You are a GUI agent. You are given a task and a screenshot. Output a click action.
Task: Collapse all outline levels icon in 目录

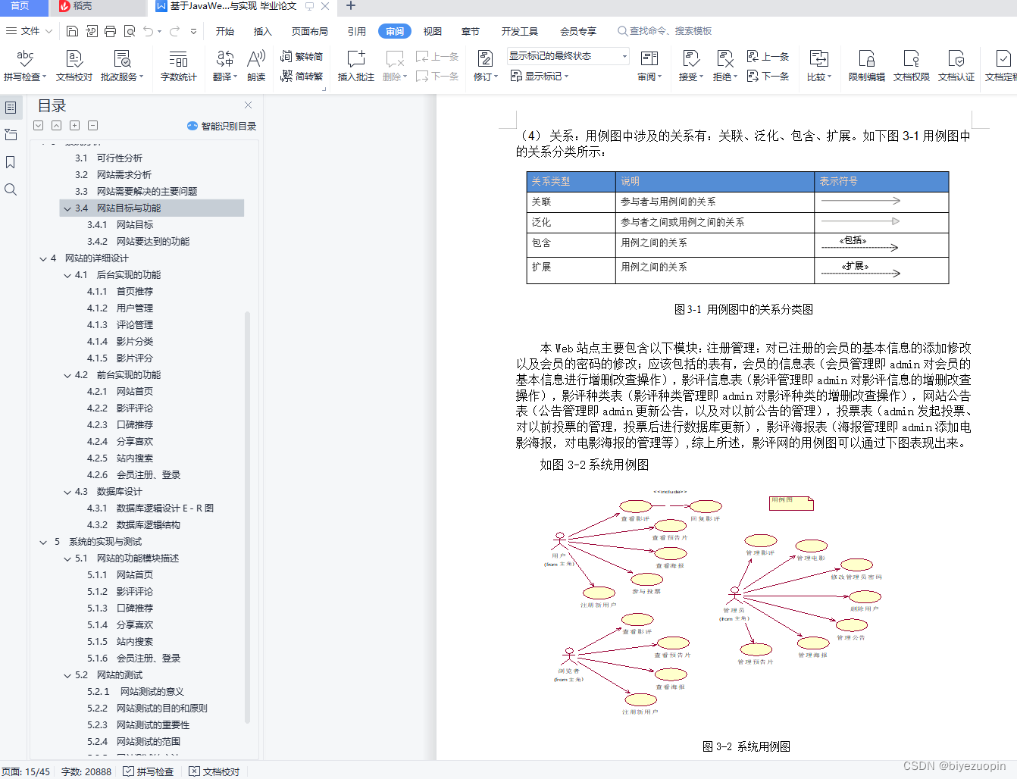coord(56,126)
